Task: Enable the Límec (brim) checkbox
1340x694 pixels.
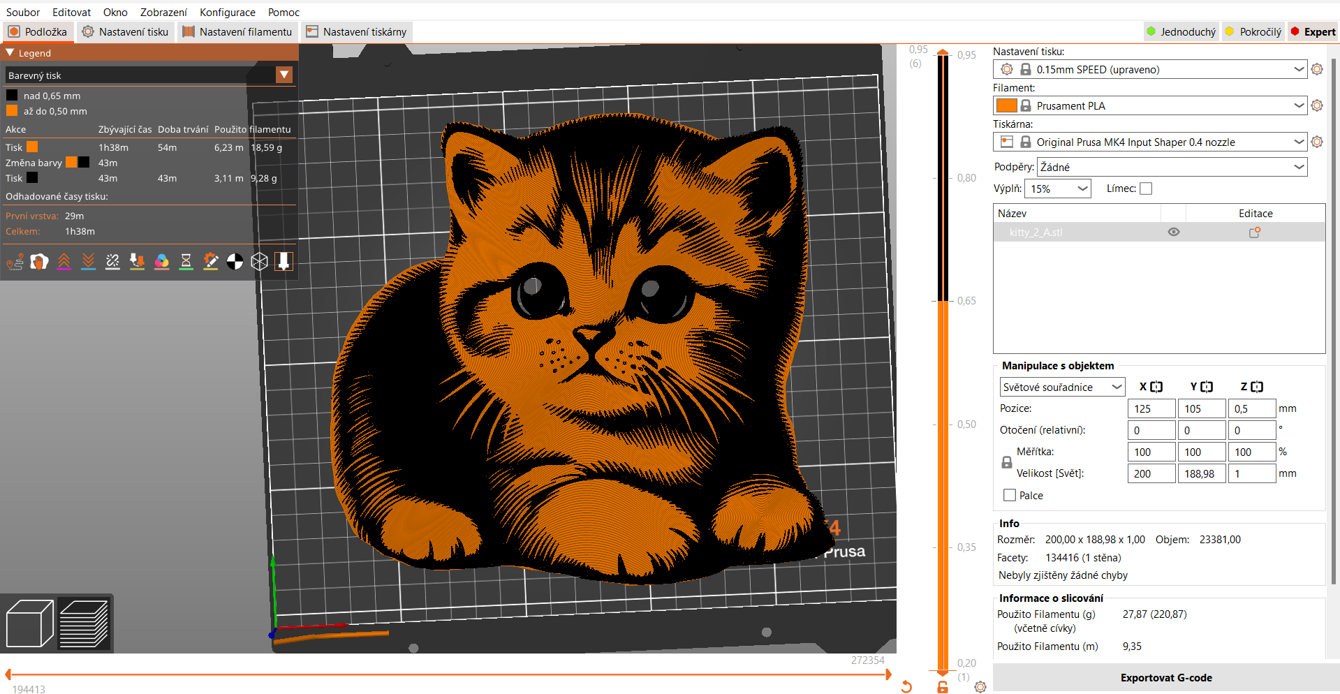Action: tap(1146, 189)
